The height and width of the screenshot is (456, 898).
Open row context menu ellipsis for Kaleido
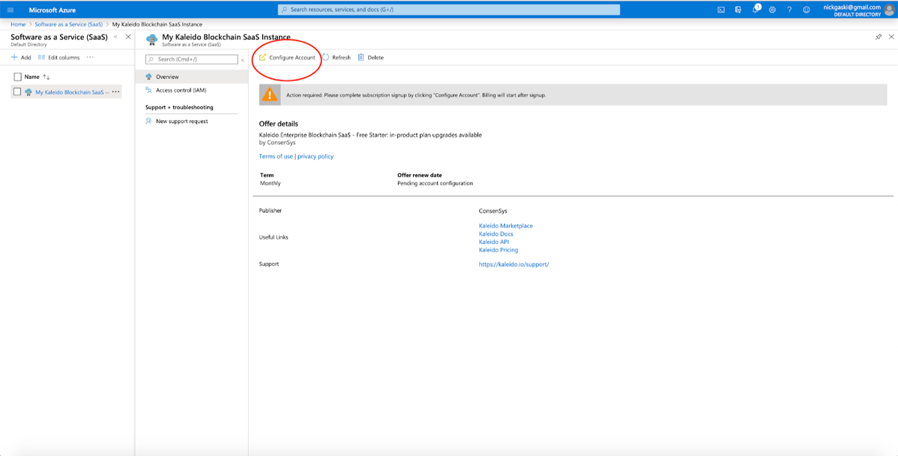(x=116, y=92)
